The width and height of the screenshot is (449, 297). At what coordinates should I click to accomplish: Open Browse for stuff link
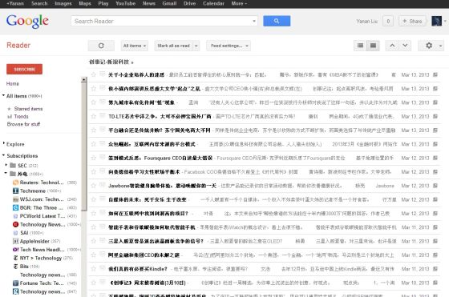(23, 124)
